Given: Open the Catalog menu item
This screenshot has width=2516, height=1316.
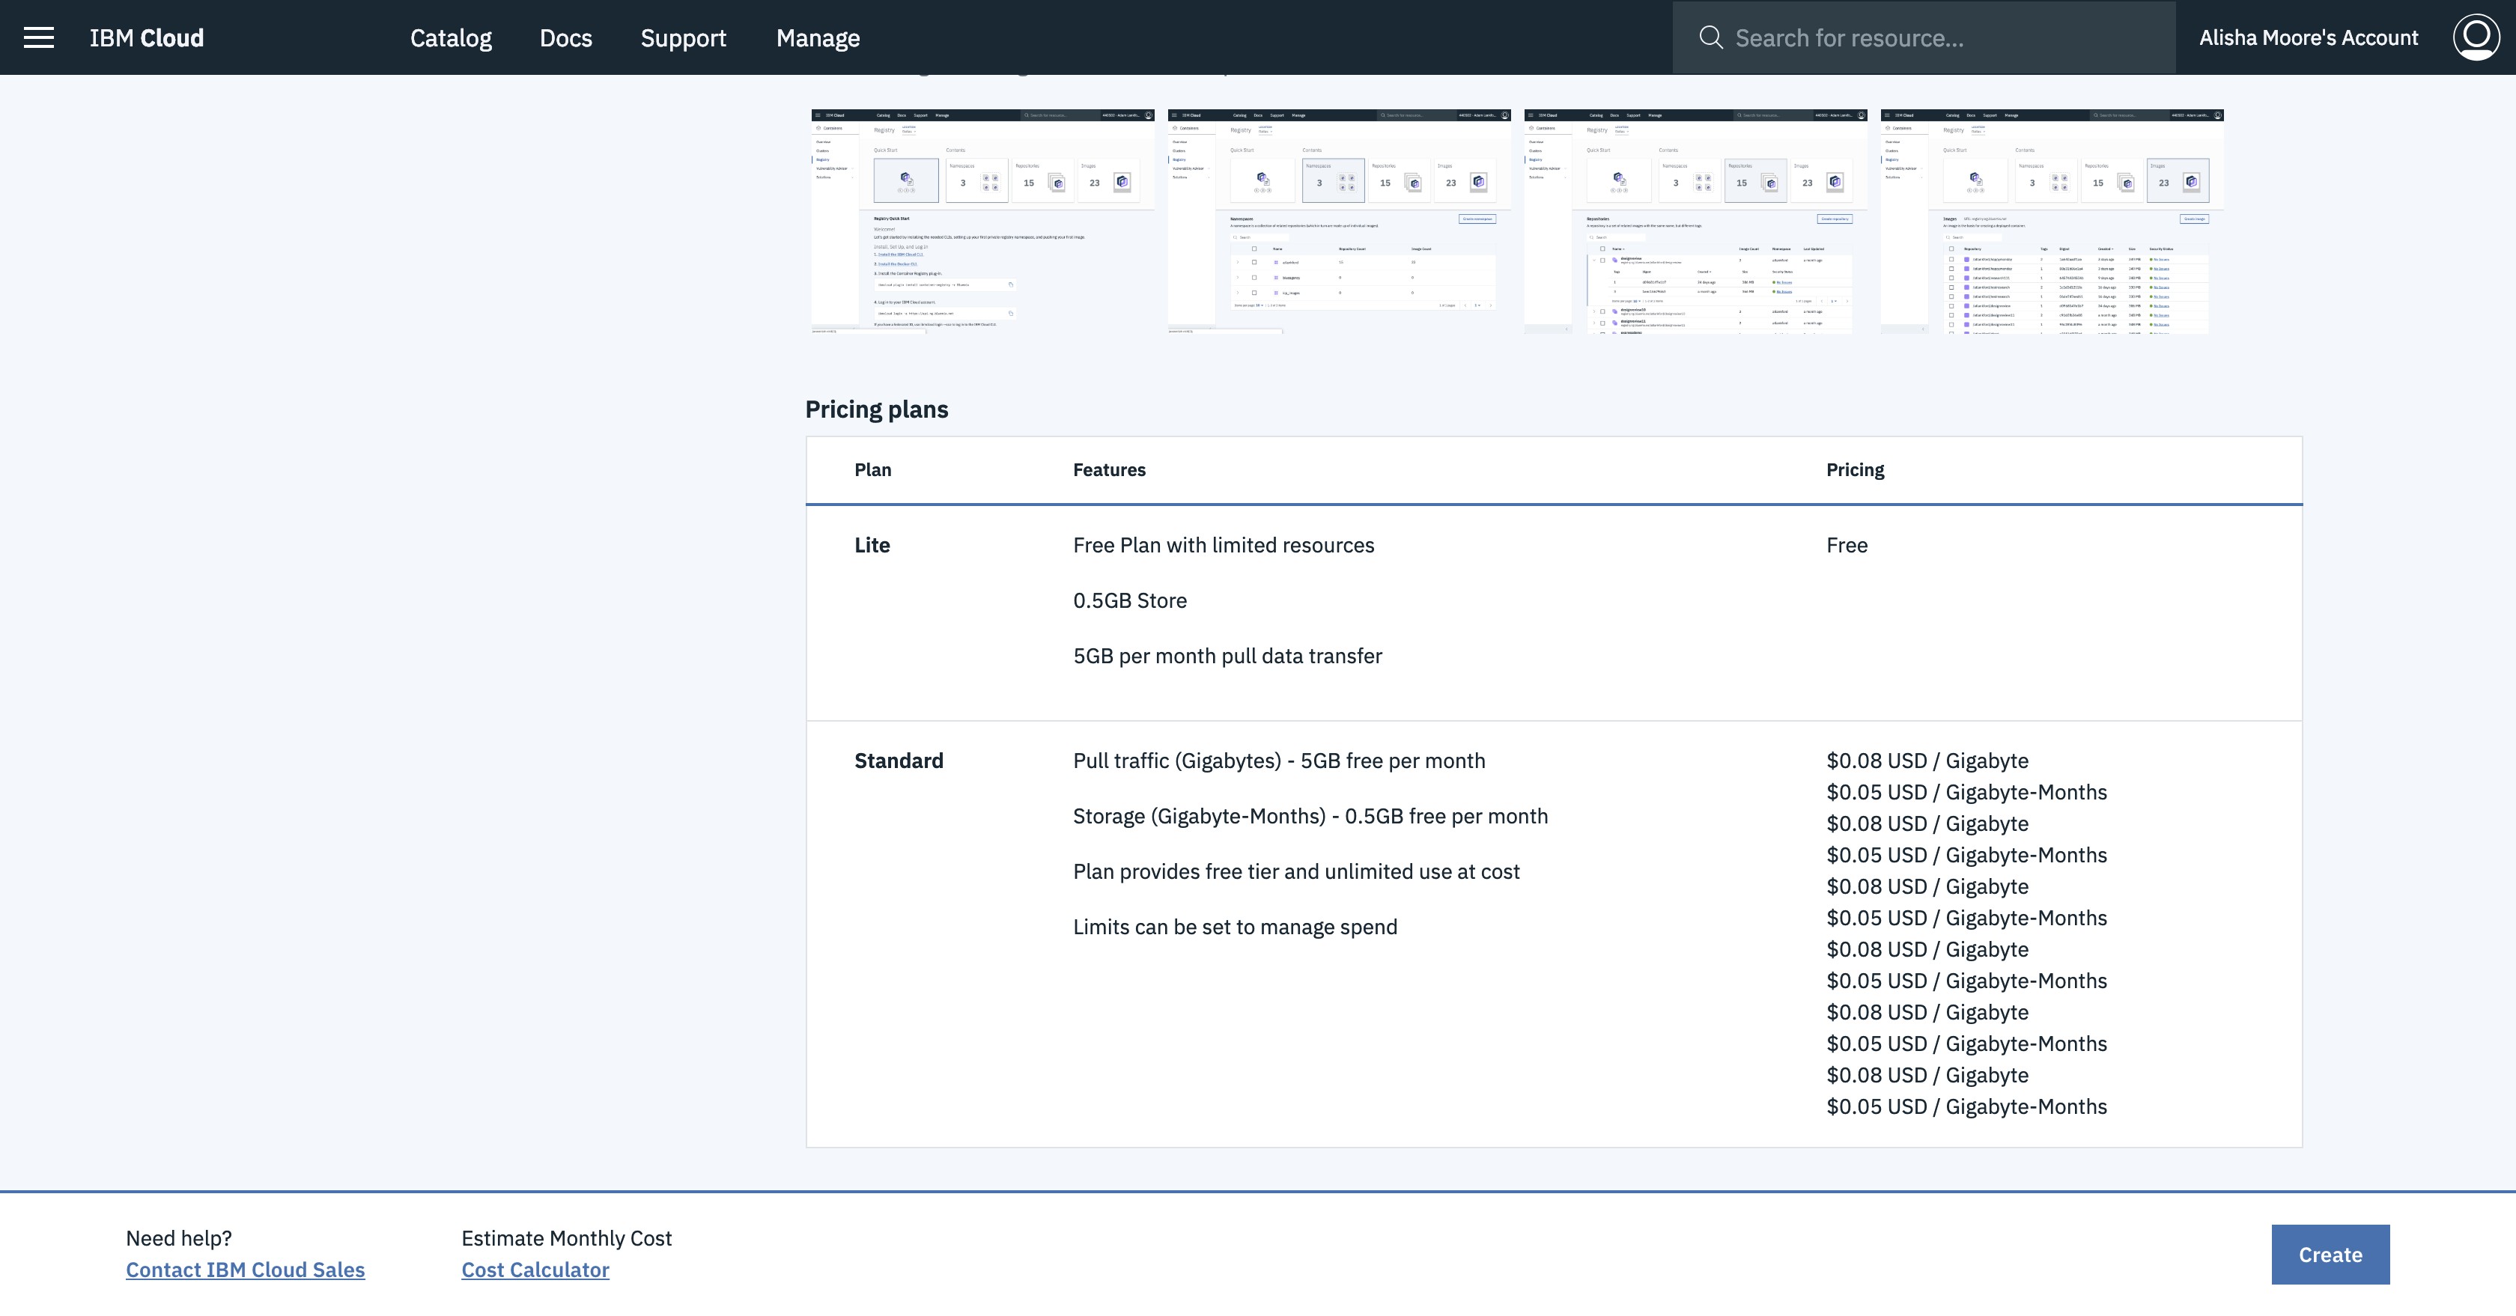Looking at the screenshot, I should (x=450, y=38).
